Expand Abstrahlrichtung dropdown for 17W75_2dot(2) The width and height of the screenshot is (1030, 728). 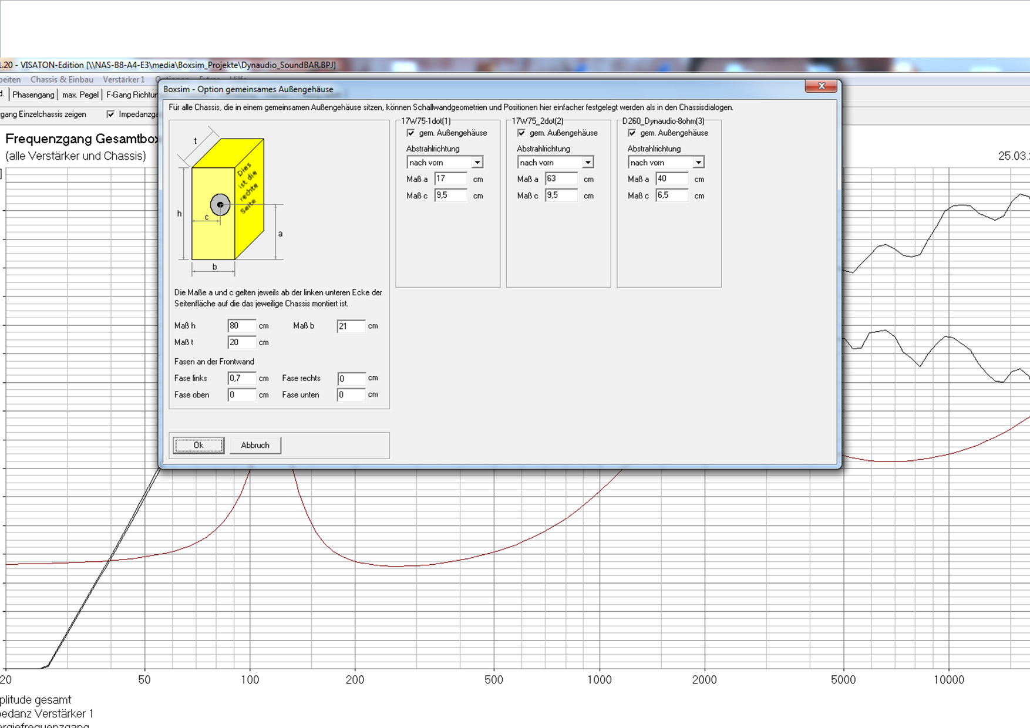click(587, 163)
